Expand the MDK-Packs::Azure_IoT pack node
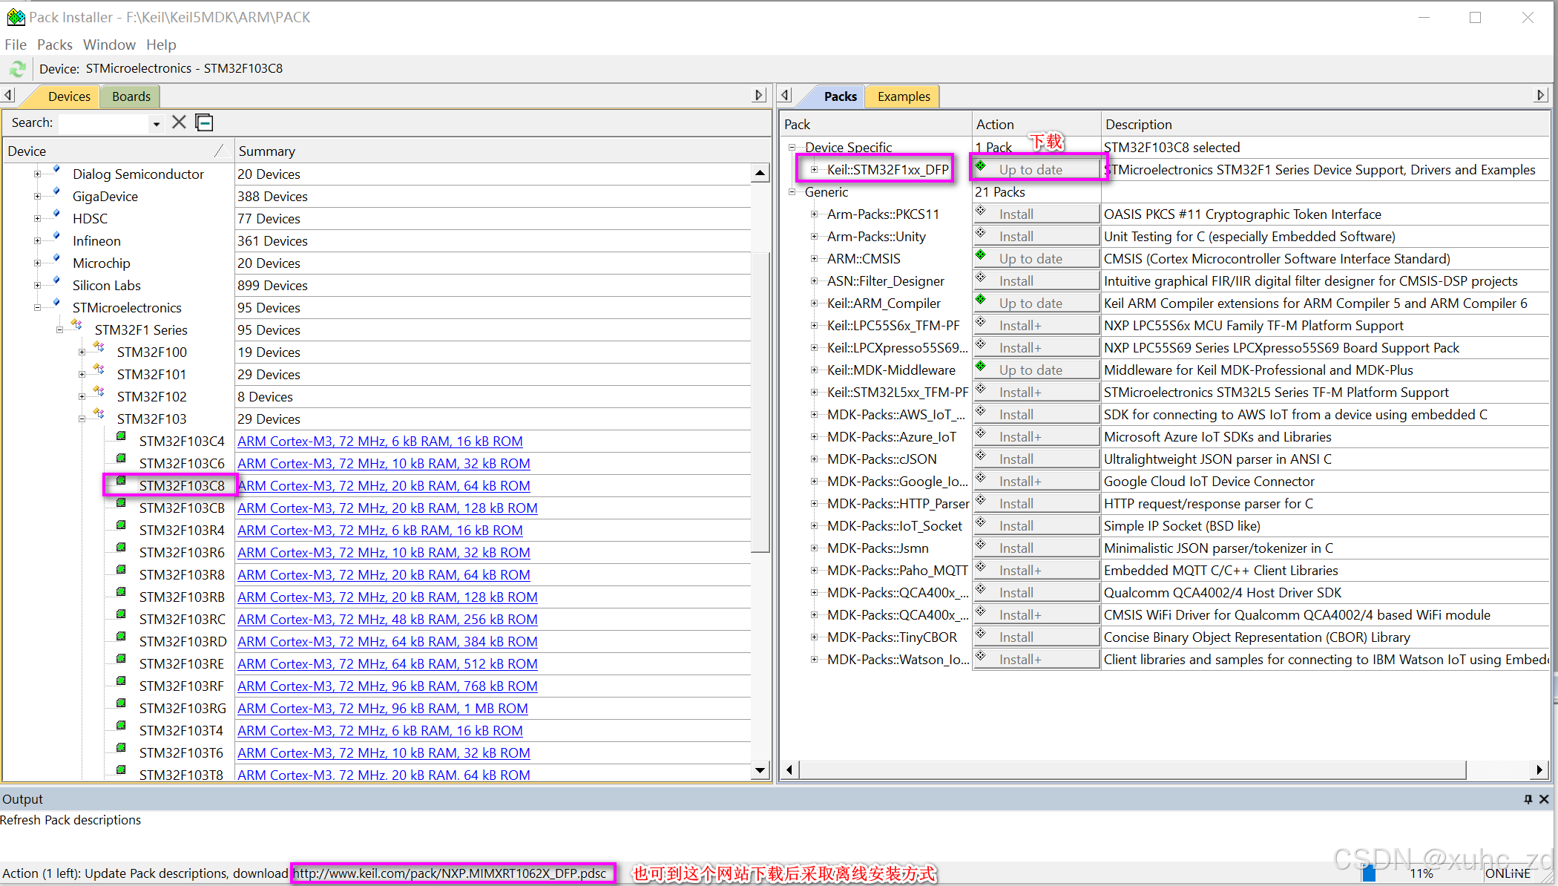Image resolution: width=1558 pixels, height=886 pixels. tap(814, 437)
